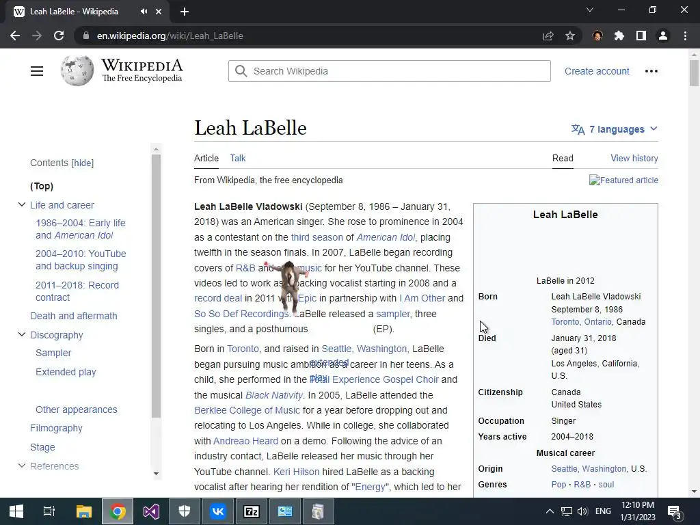Screen dimensions: 700x525
Task: Toggle the browser side panel
Action: (641, 36)
